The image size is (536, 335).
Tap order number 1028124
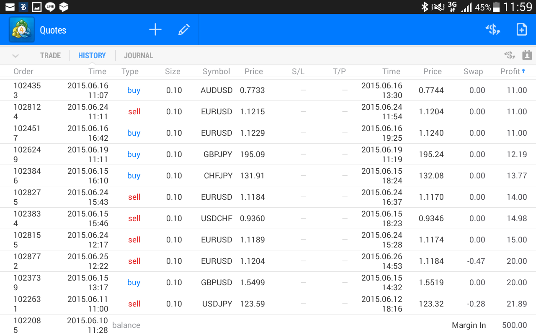click(x=27, y=111)
